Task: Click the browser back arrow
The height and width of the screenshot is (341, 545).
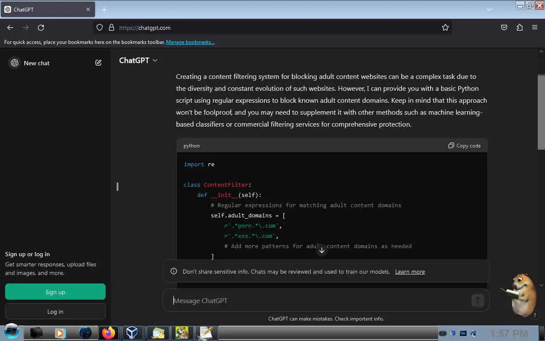Action: [10, 27]
